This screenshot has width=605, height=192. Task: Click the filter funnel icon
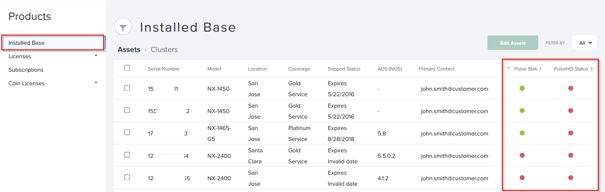point(123,27)
